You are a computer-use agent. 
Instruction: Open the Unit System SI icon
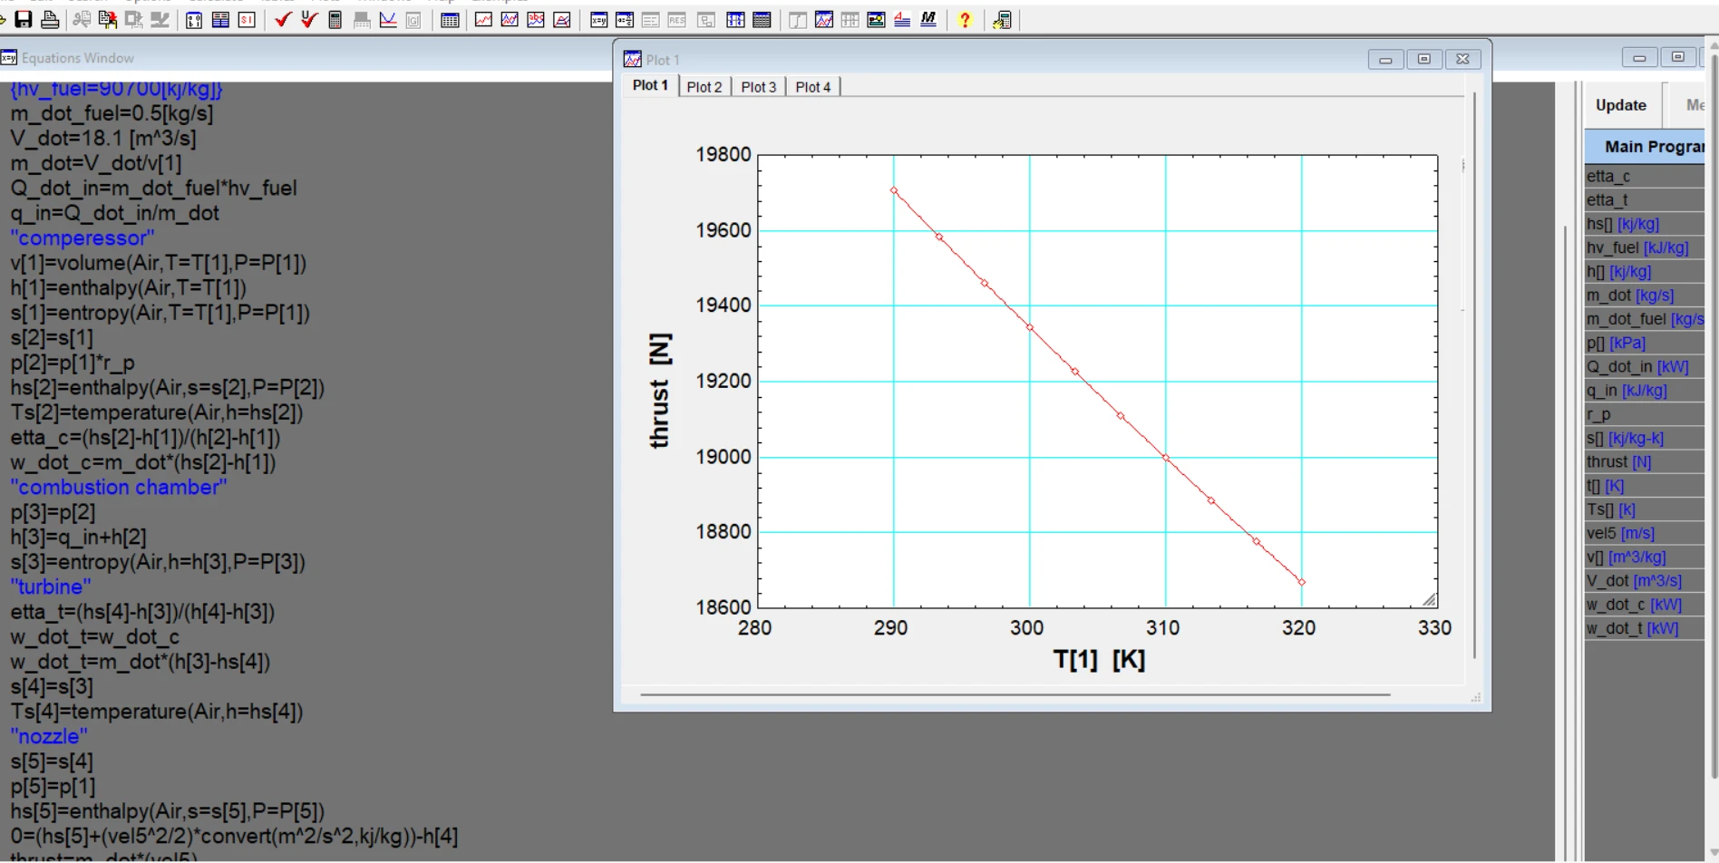247,19
